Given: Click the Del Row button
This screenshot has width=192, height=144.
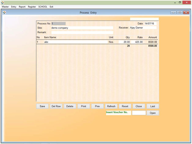Looking at the screenshot, I should (56, 106).
